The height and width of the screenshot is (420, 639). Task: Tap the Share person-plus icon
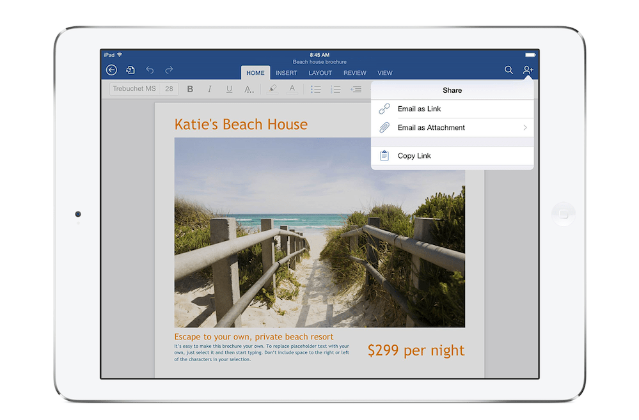528,70
